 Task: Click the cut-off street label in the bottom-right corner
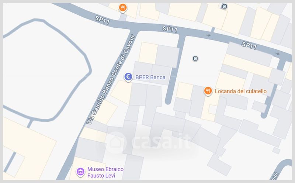click(x=276, y=175)
